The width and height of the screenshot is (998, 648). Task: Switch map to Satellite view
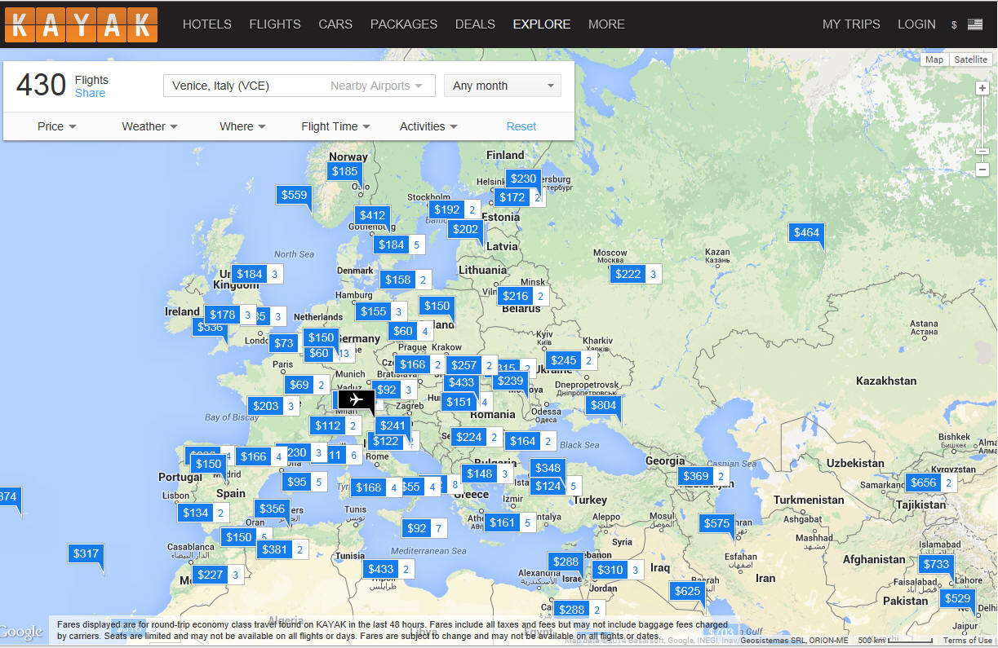970,60
